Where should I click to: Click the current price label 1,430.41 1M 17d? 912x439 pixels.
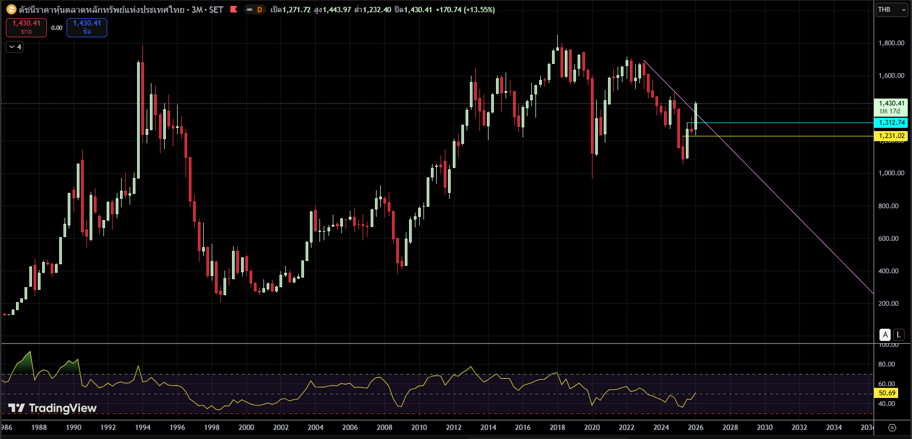[x=892, y=107]
